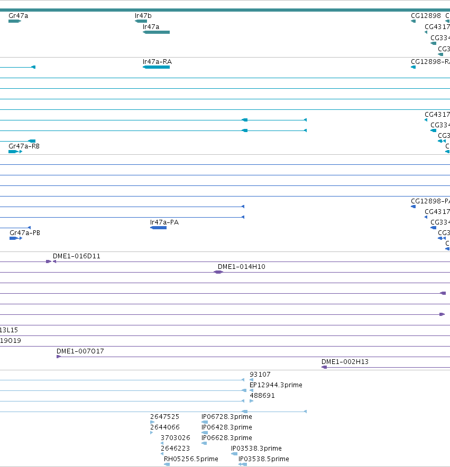Click the Ir47b gene label

(x=143, y=16)
